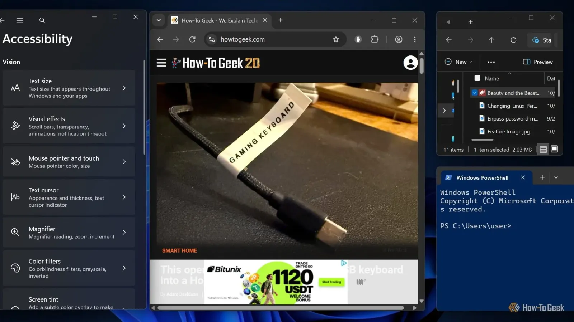Tick the select-all checkbox beside Name

coord(477,78)
